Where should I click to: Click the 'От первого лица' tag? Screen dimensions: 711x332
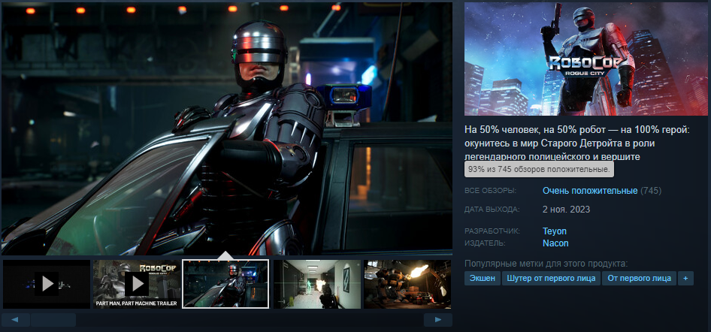[639, 279]
